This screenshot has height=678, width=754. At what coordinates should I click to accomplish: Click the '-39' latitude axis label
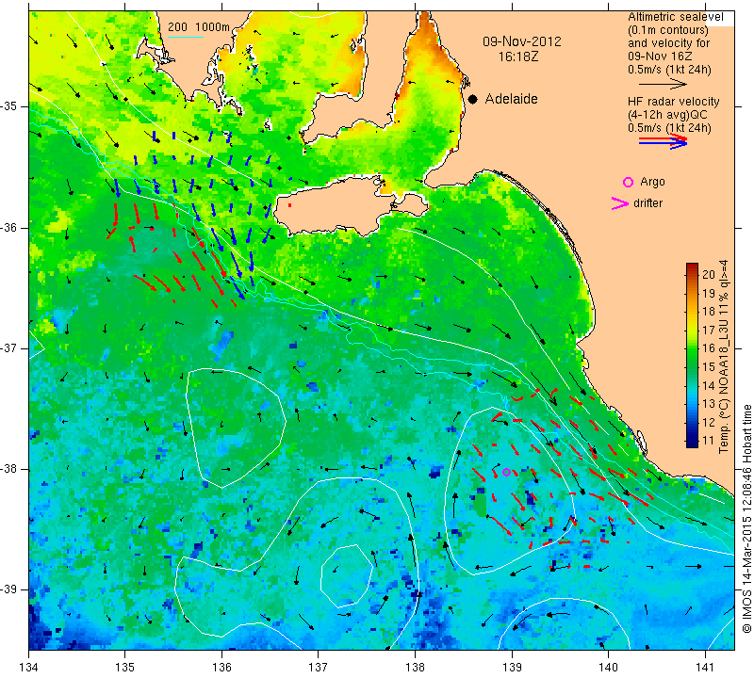[x=9, y=589]
